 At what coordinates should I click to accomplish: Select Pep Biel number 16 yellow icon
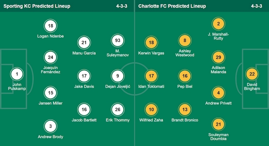(x=185, y=76)
